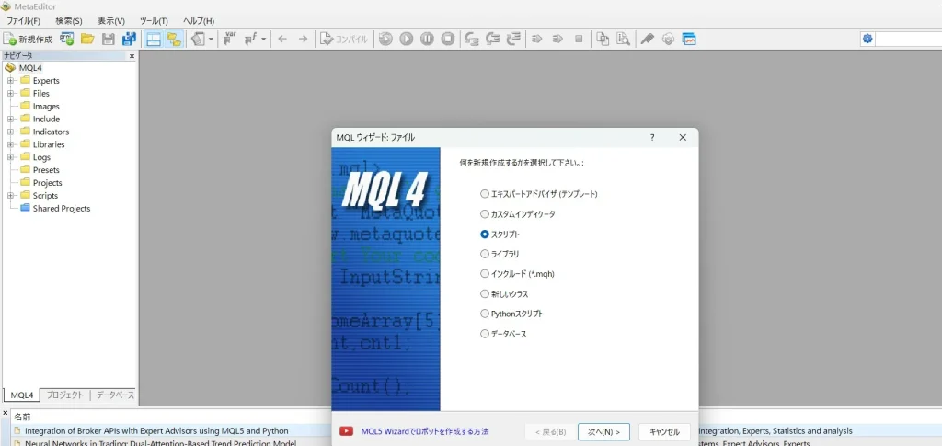Click the step over debug icon
Image resolution: width=942 pixels, height=446 pixels.
[493, 39]
